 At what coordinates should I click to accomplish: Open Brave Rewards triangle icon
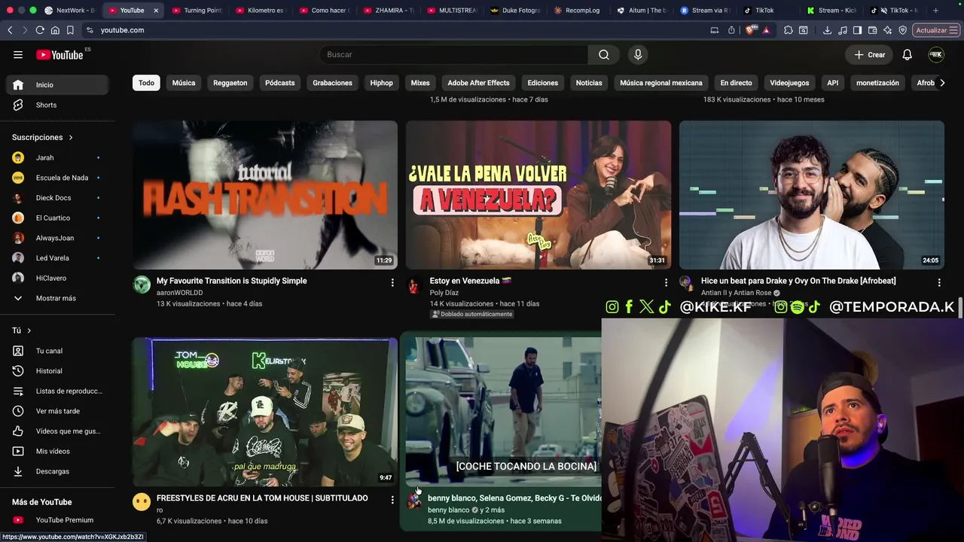click(766, 30)
